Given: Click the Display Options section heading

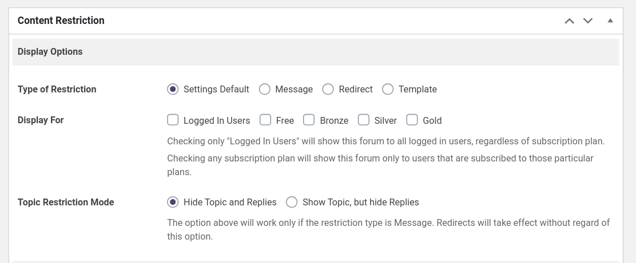Looking at the screenshot, I should (50, 52).
